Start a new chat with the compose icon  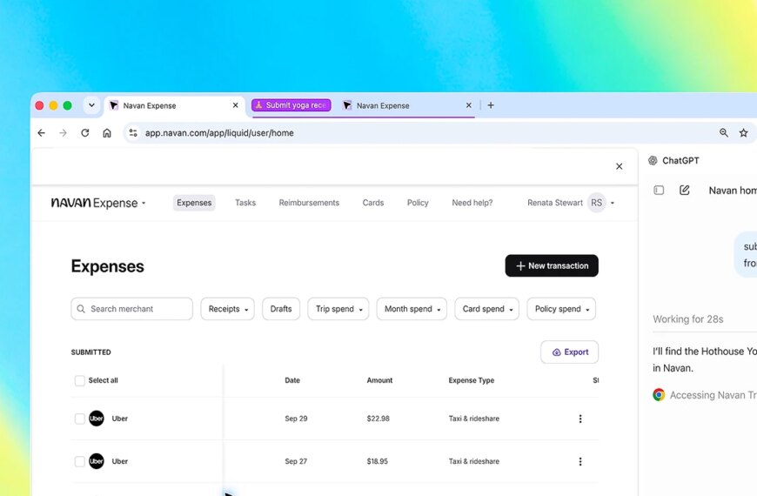click(684, 190)
